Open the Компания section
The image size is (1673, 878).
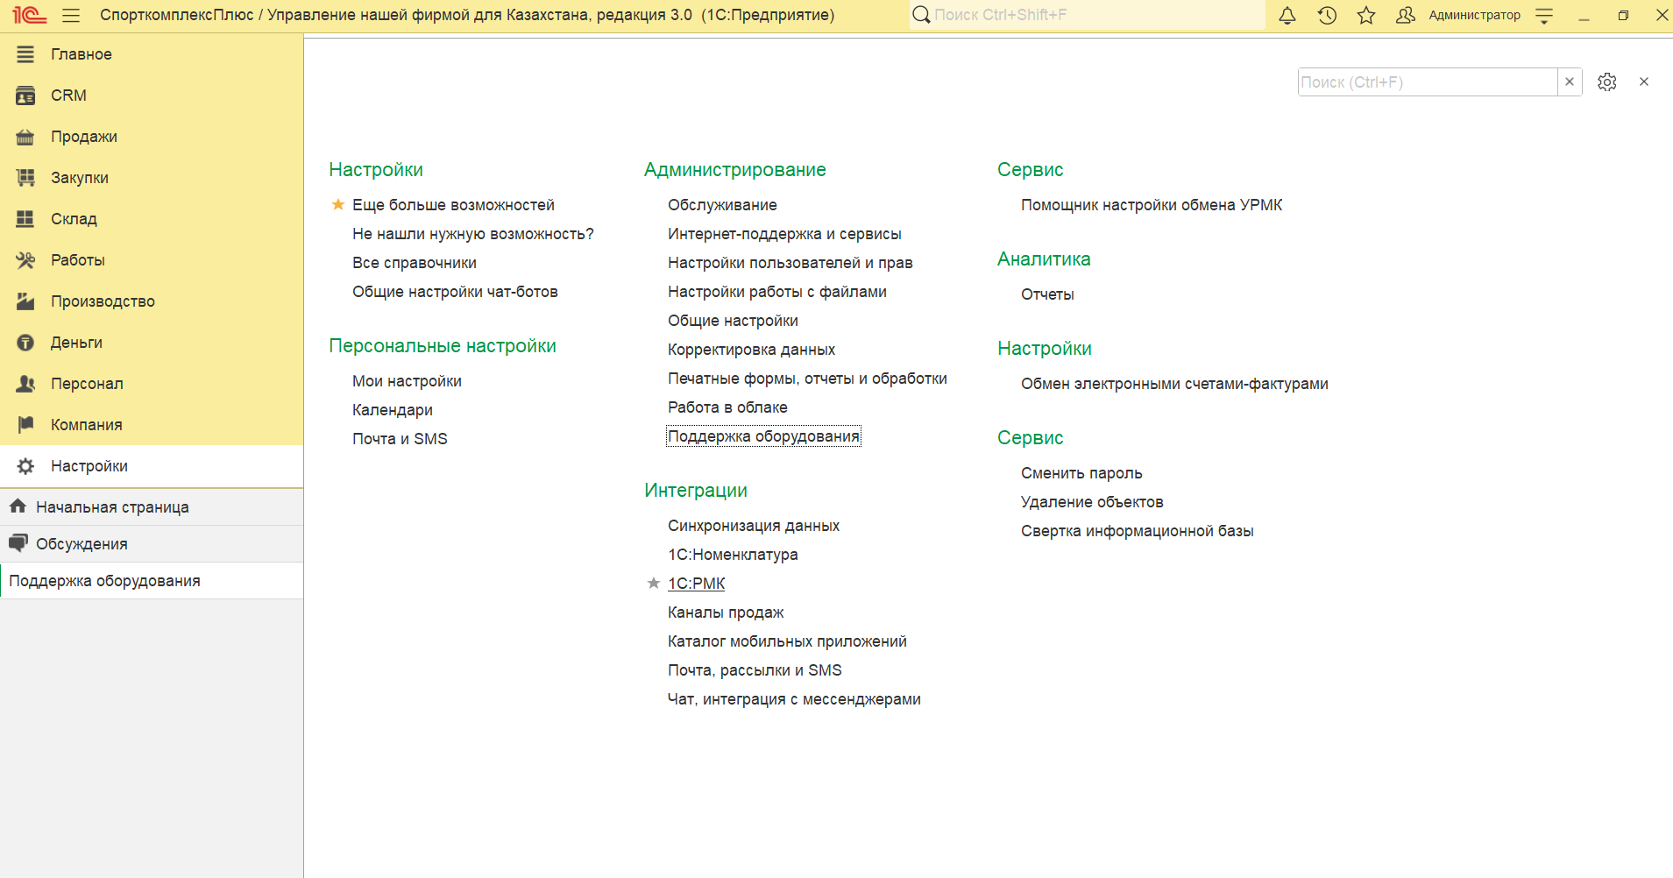152,425
